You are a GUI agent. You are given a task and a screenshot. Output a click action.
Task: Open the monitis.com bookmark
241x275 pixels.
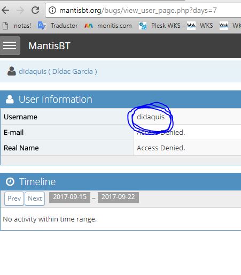108,26
